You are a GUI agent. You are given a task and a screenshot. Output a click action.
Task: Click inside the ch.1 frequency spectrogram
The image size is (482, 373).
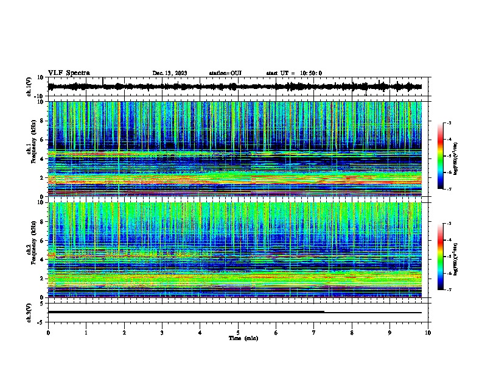(x=235, y=149)
